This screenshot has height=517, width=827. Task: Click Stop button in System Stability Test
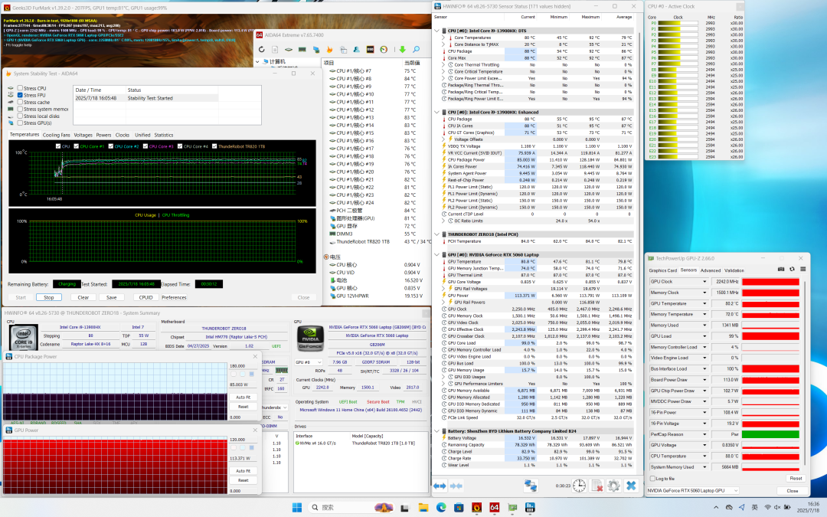pyautogui.click(x=48, y=297)
